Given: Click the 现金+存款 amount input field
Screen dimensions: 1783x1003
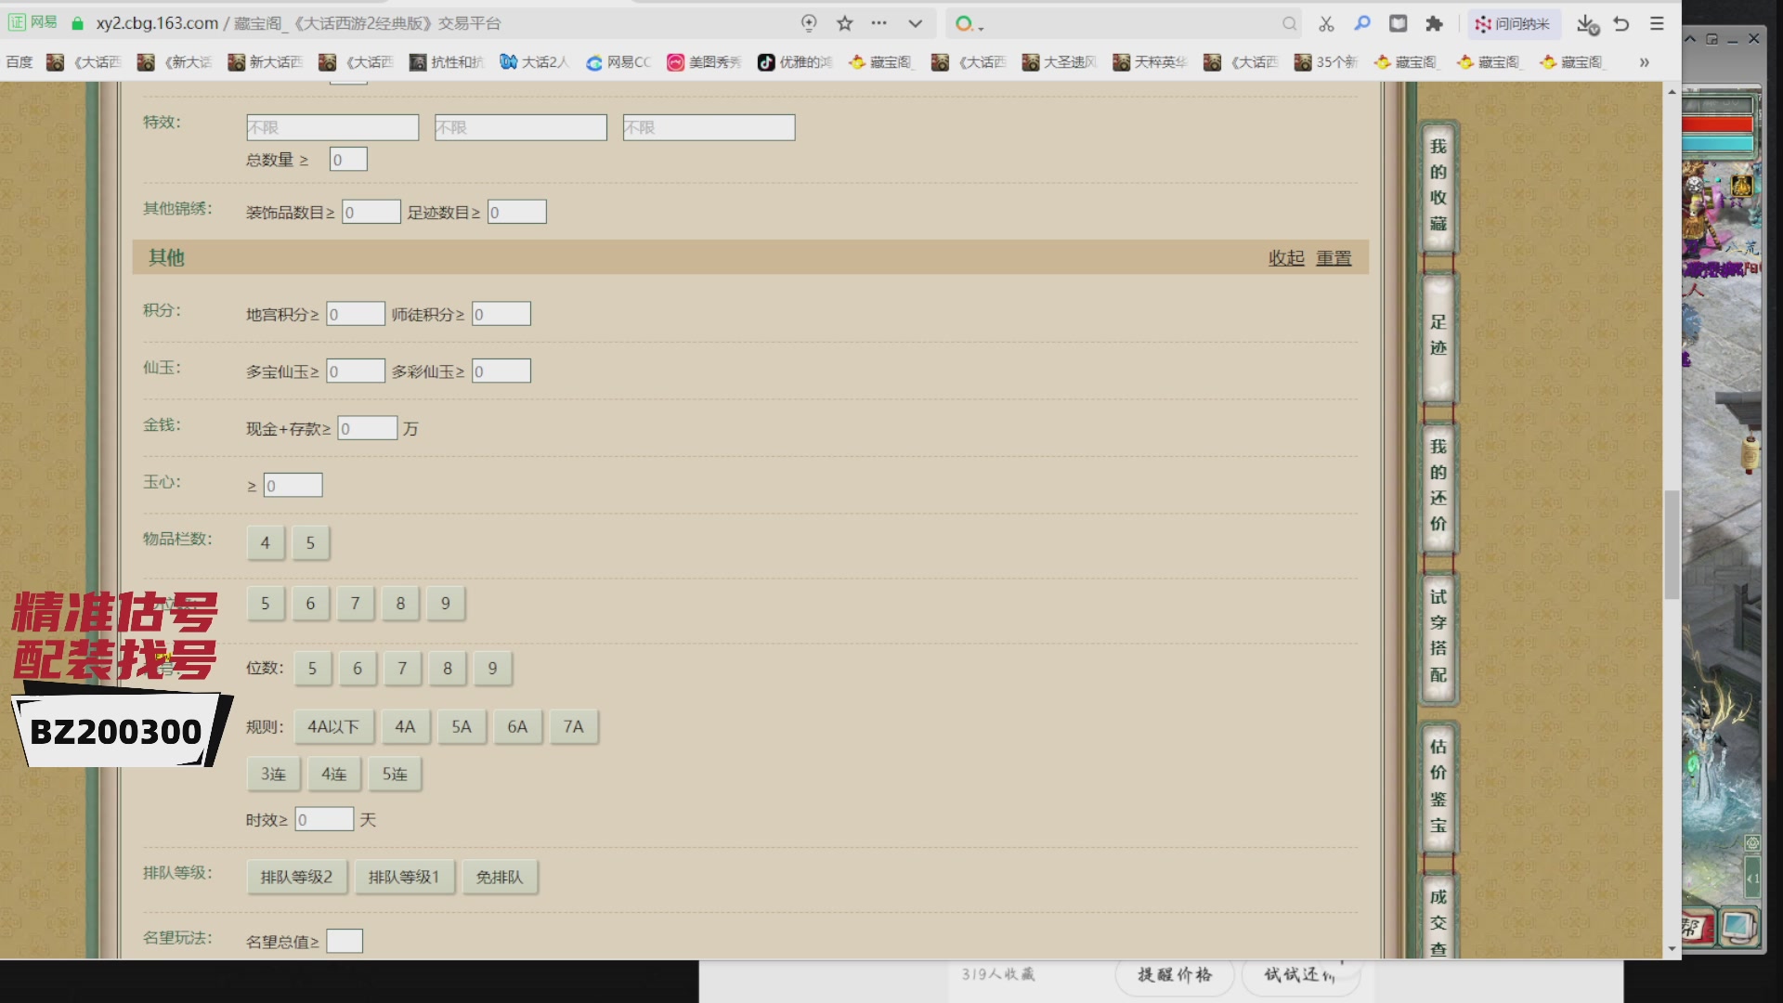Looking at the screenshot, I should (x=368, y=428).
